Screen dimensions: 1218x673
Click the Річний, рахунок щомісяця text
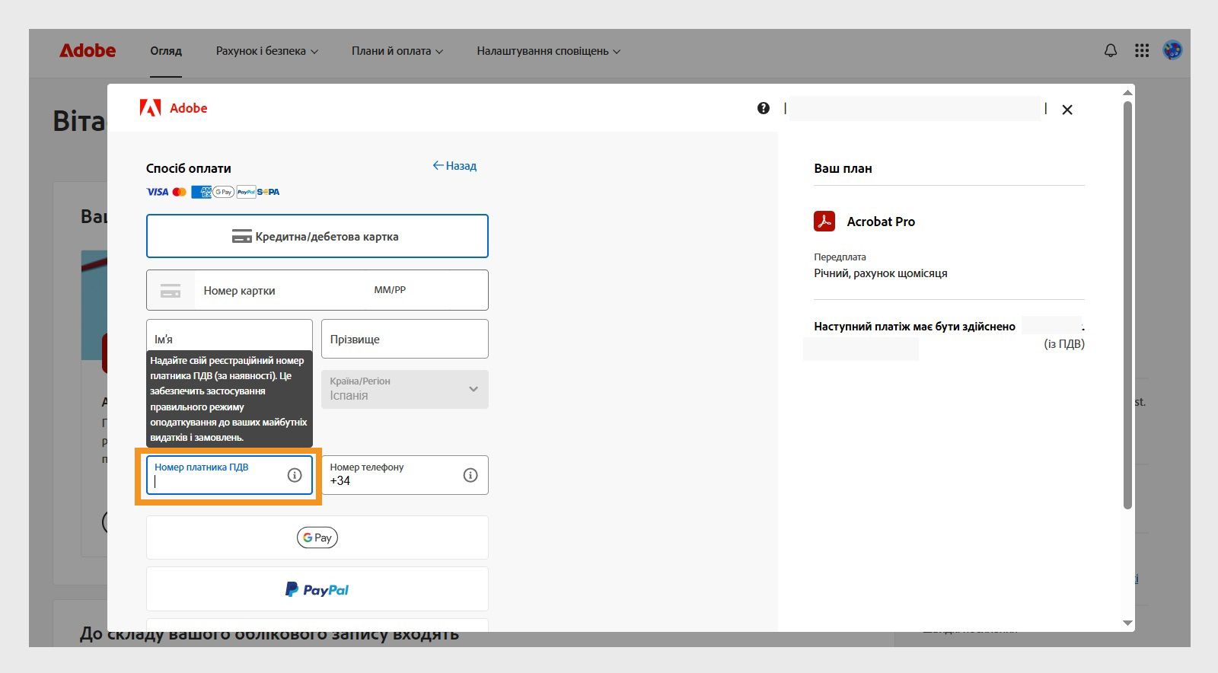click(x=881, y=273)
